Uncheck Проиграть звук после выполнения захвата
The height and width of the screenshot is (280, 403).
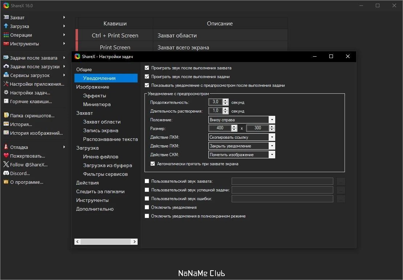coord(147,68)
